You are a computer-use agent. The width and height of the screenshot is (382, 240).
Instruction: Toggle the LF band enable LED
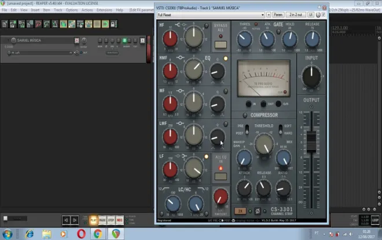(x=206, y=157)
